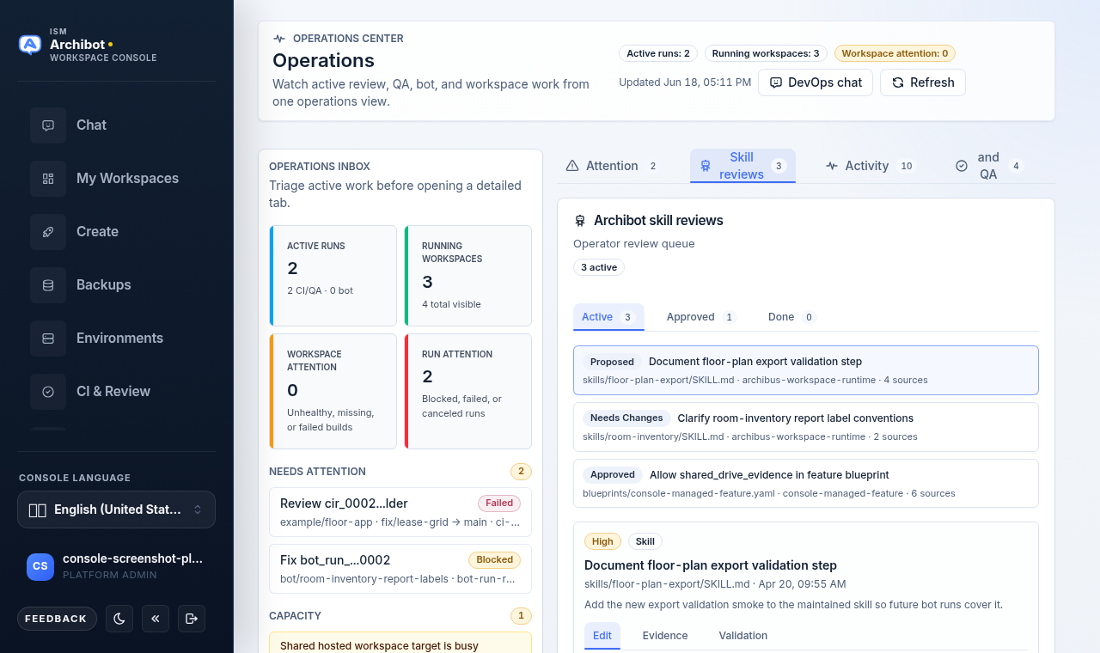Viewport: 1100px width, 653px height.
Task: Open Chat via its sidebar icon
Action: coord(48,125)
